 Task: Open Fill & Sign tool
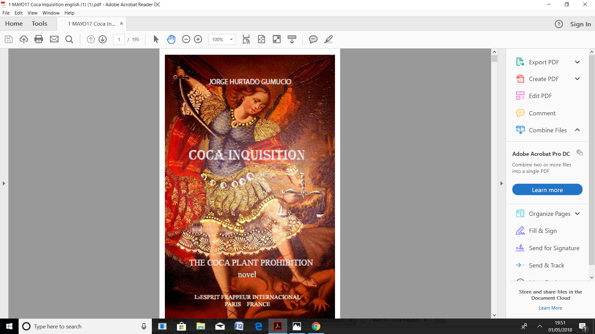click(543, 231)
